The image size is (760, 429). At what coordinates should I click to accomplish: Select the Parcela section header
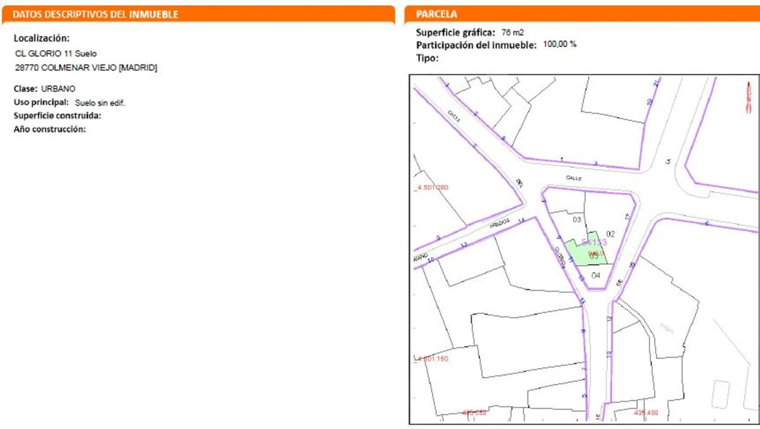pyautogui.click(x=436, y=14)
